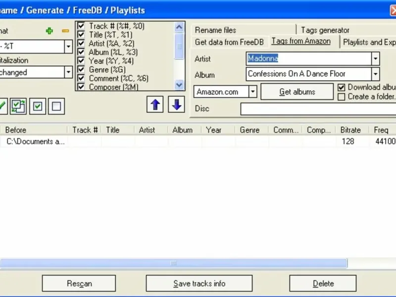Click the Artist input field with Madonna
This screenshot has width=396, height=297.
point(309,58)
